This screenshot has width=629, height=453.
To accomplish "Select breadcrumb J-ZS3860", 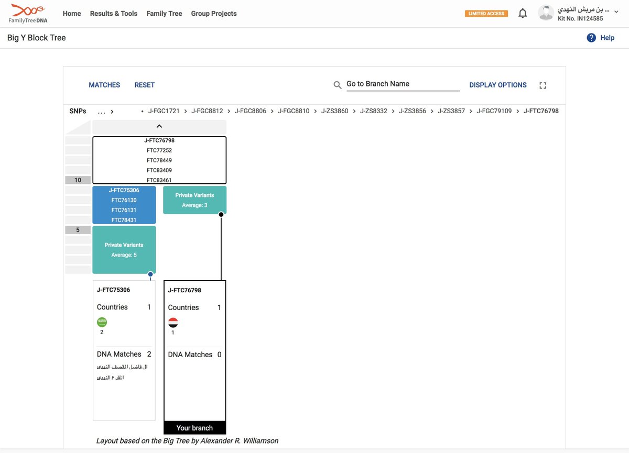I will tap(335, 111).
